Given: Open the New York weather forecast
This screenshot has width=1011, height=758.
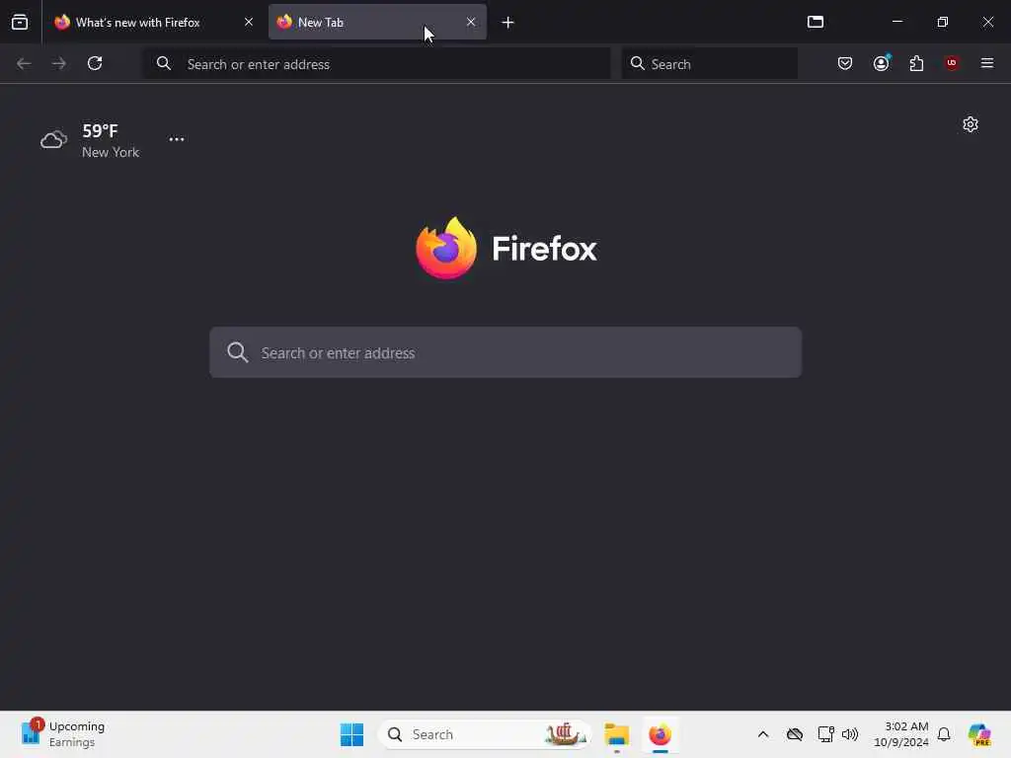Looking at the screenshot, I should point(90,140).
